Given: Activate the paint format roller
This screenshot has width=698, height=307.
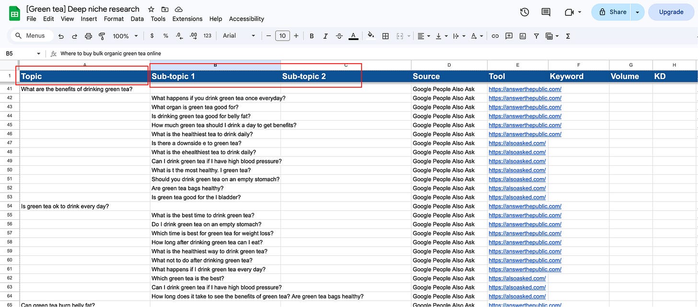Looking at the screenshot, I should click(x=102, y=36).
